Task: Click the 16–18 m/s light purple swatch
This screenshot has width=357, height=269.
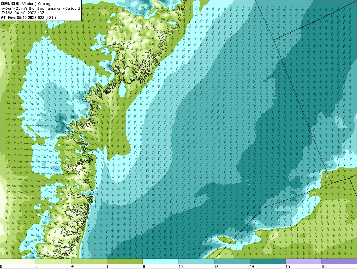Action: 303,261
